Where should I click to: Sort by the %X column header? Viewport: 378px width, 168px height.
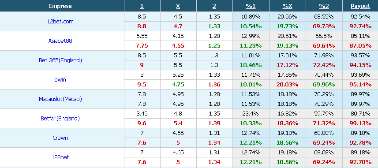[287, 6]
